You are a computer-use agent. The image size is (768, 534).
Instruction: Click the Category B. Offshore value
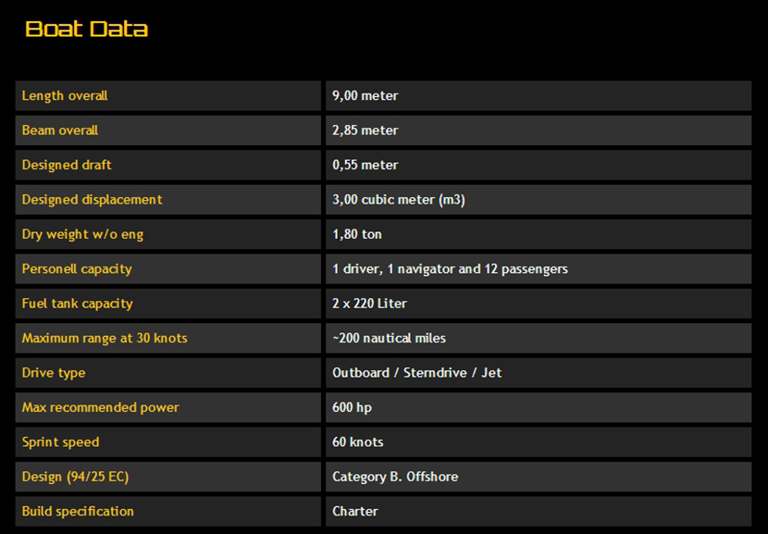pyautogui.click(x=395, y=477)
